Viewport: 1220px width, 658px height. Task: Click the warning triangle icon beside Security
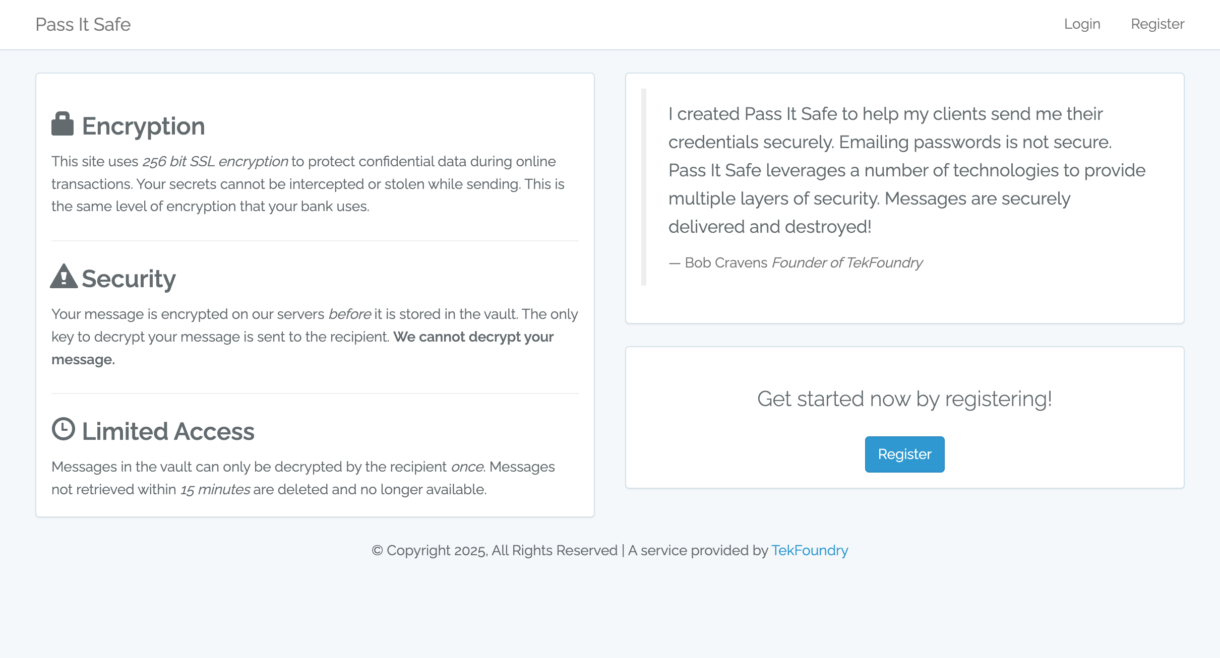tap(64, 276)
